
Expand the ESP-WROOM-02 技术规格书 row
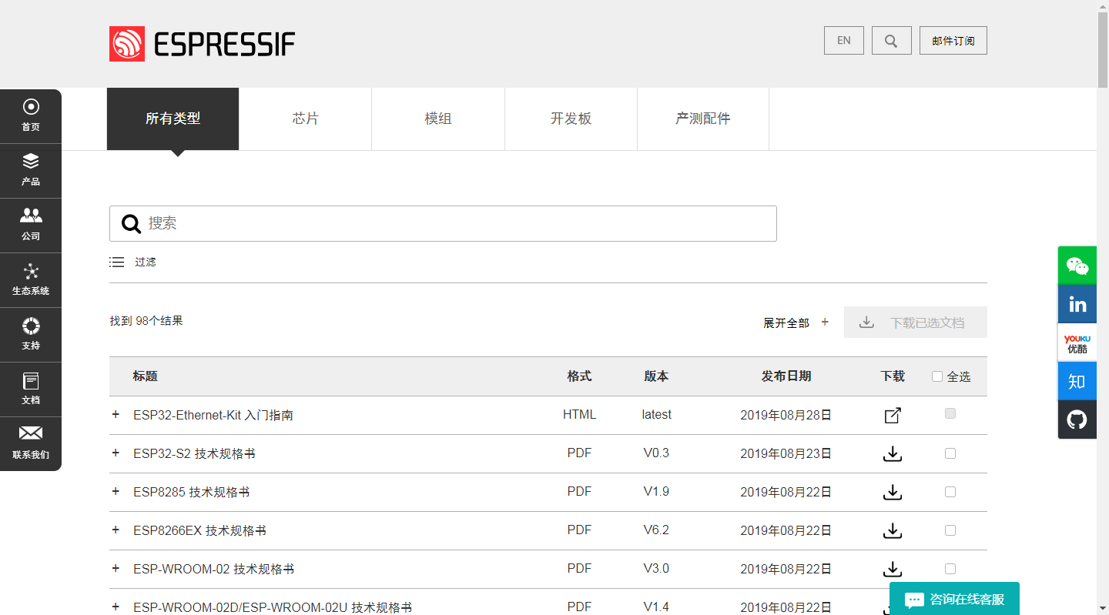116,568
